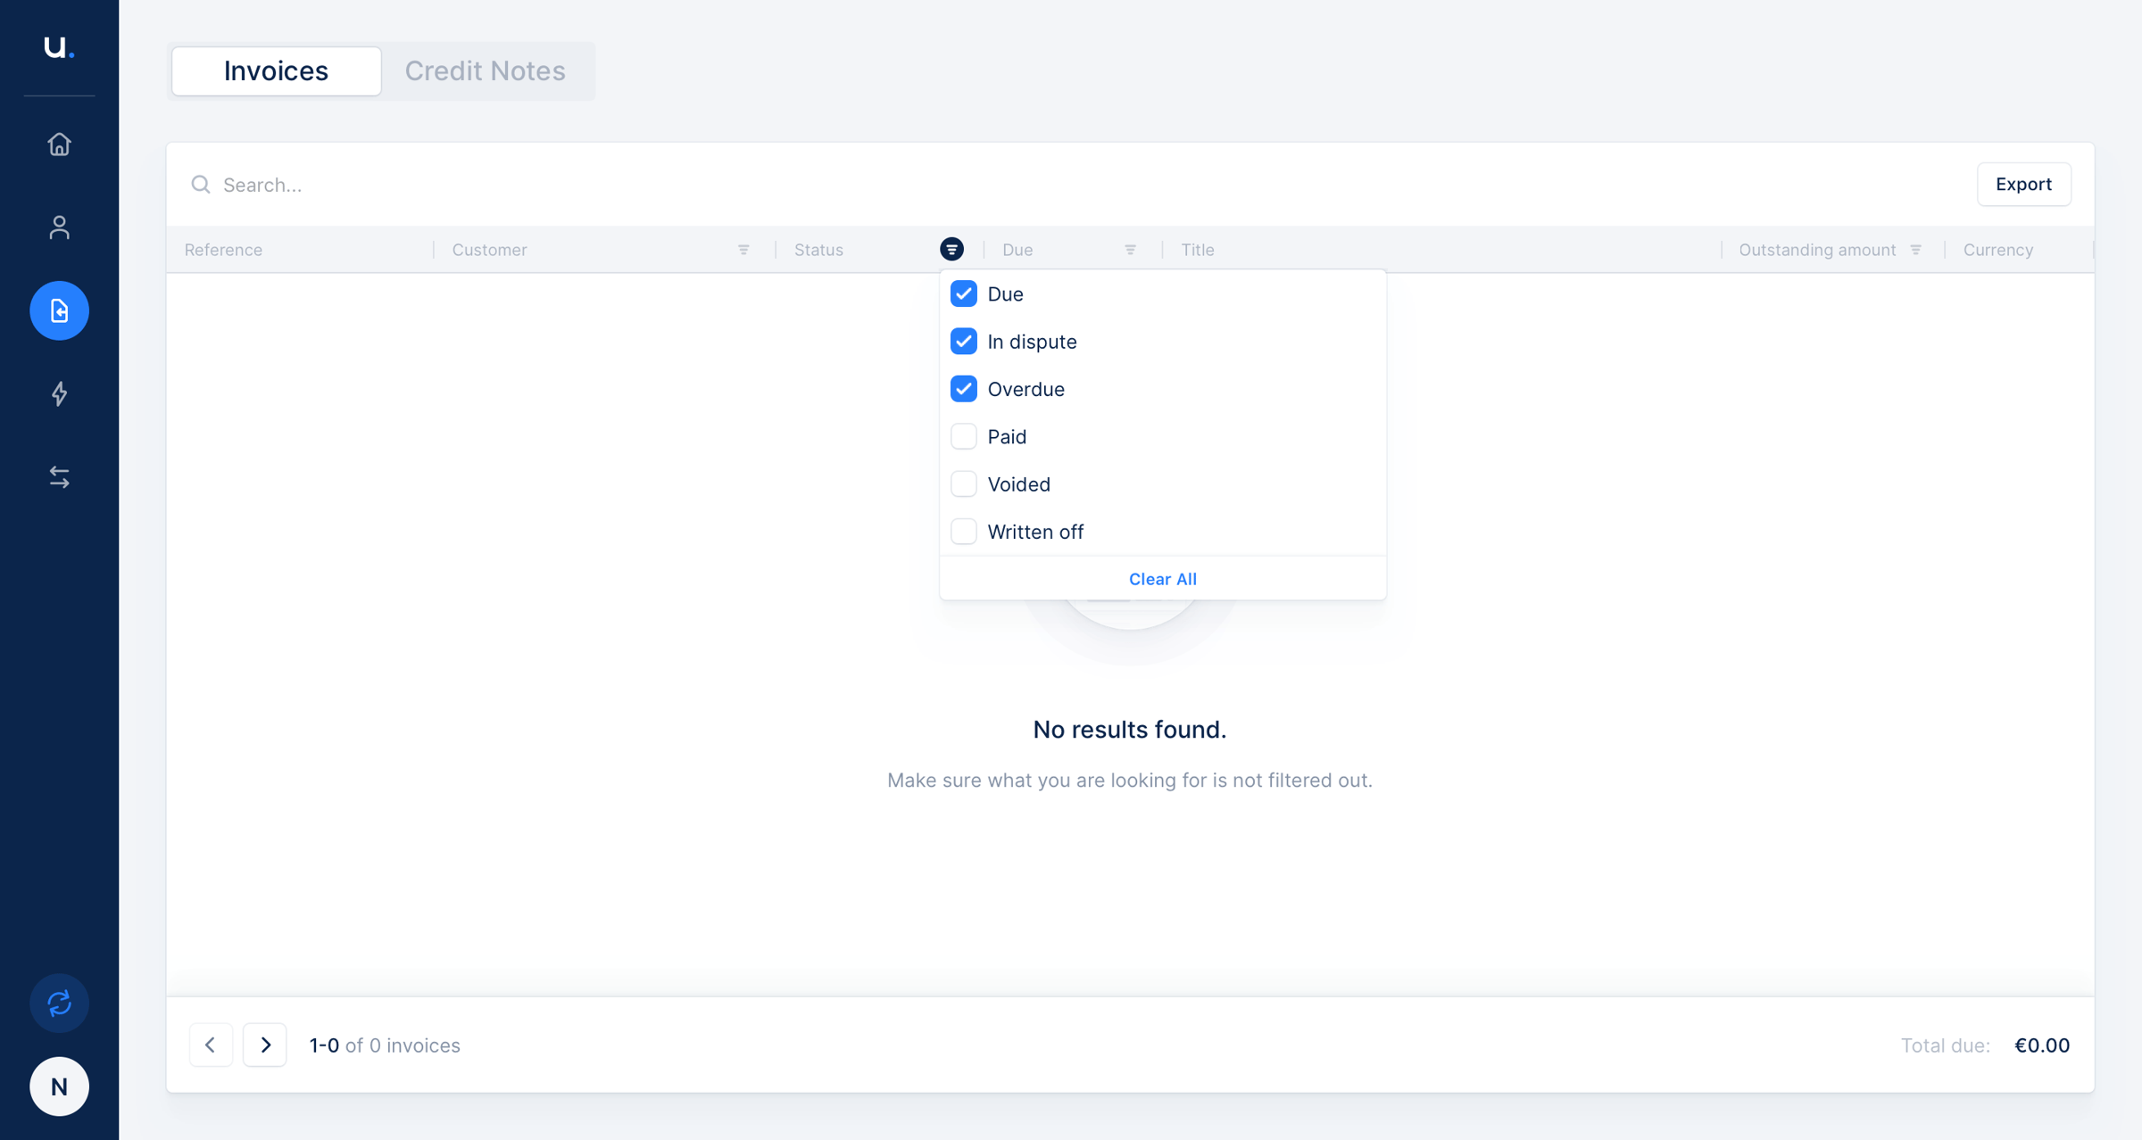2142x1140 pixels.
Task: Open the Customer column filter icon
Action: pos(743,250)
